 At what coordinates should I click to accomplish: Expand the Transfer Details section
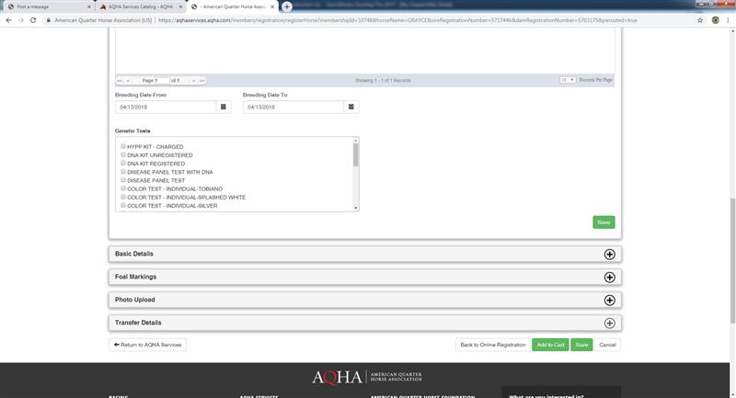click(609, 323)
